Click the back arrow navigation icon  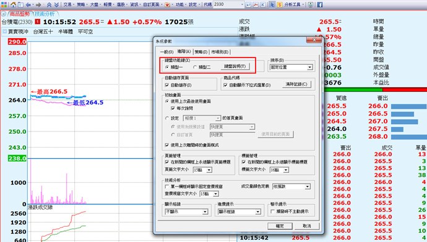(28, 4)
